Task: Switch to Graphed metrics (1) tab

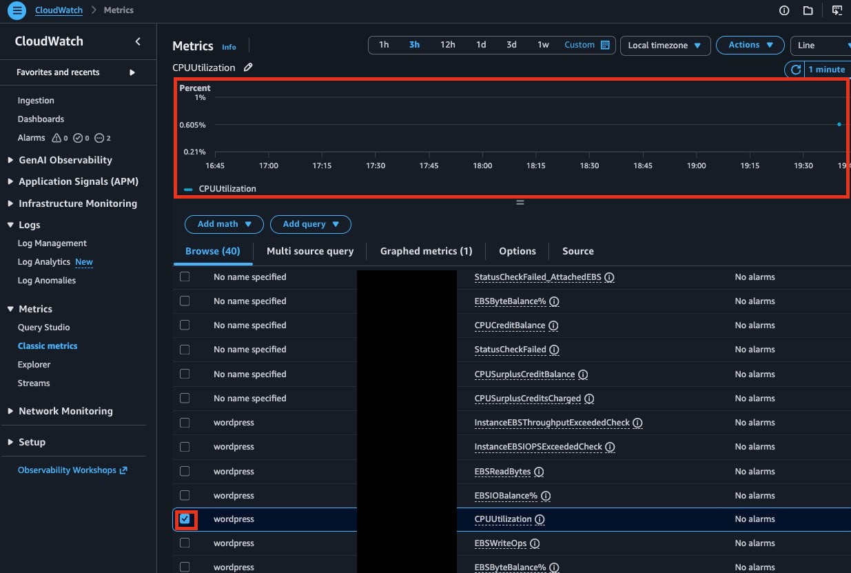Action: click(x=427, y=251)
